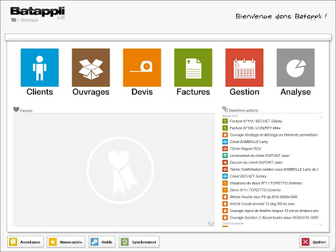Open the Analyse pie-chart tile

click(295, 68)
